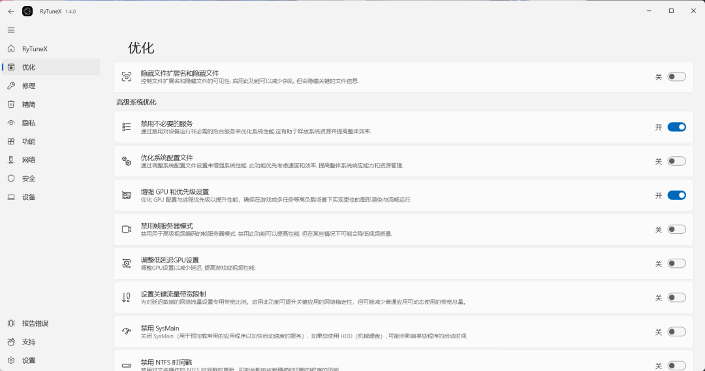Click the back arrow in title bar
Image resolution: width=705 pixels, height=371 pixels.
pyautogui.click(x=11, y=11)
